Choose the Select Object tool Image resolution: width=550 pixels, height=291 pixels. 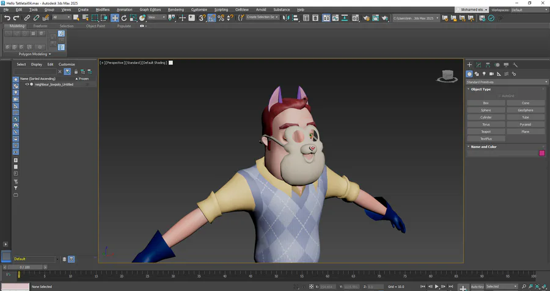click(76, 18)
